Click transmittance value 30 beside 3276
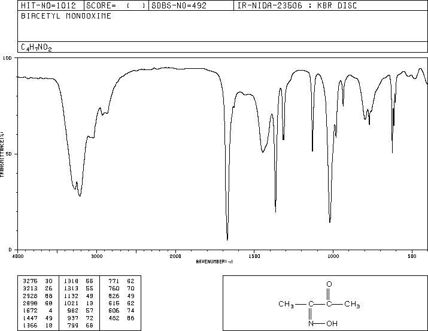 (48, 281)
